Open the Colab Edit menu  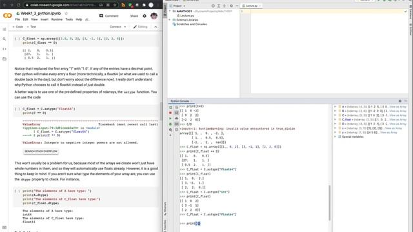pyautogui.click(x=25, y=19)
